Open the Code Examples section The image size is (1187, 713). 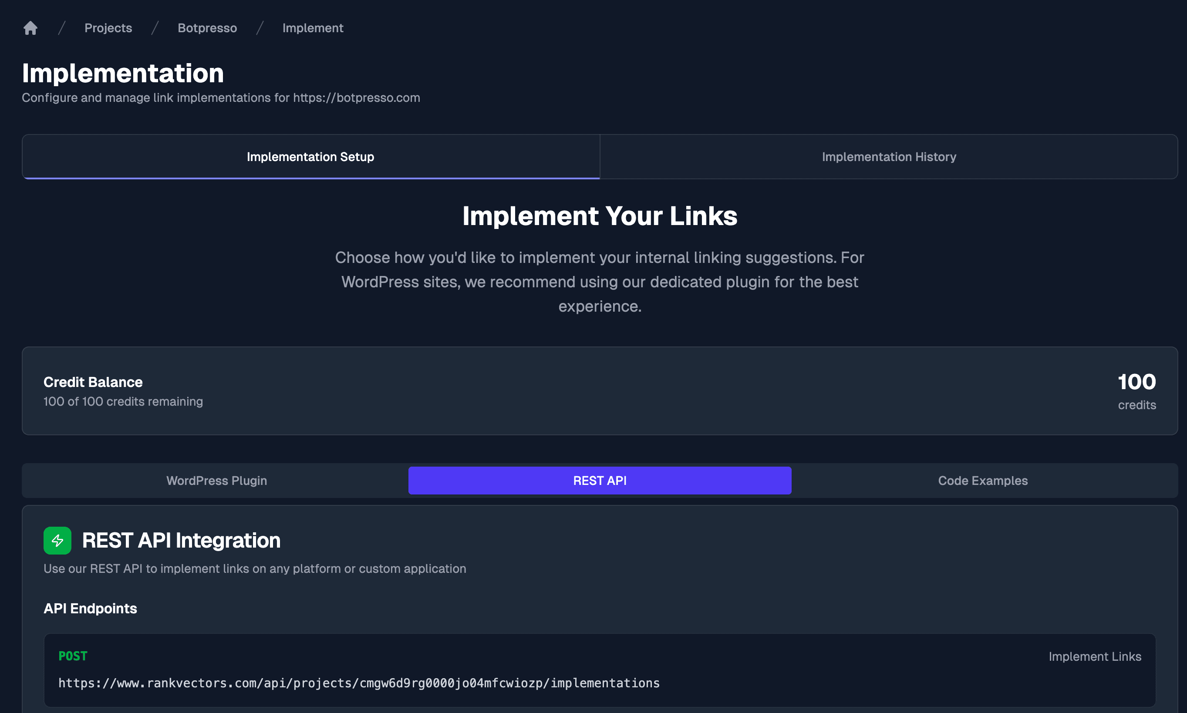983,480
